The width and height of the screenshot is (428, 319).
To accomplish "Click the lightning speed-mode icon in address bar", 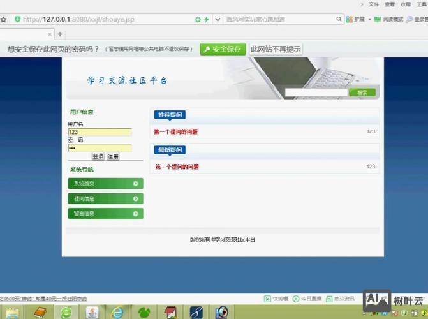I will 206,19.
